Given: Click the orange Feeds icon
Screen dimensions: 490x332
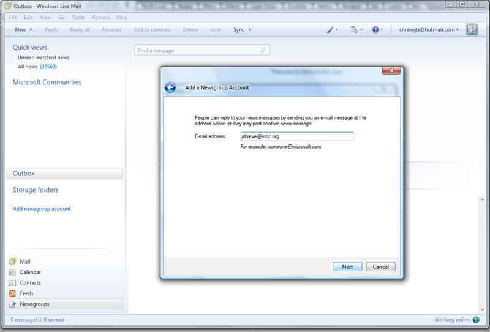Looking at the screenshot, I should coord(12,293).
